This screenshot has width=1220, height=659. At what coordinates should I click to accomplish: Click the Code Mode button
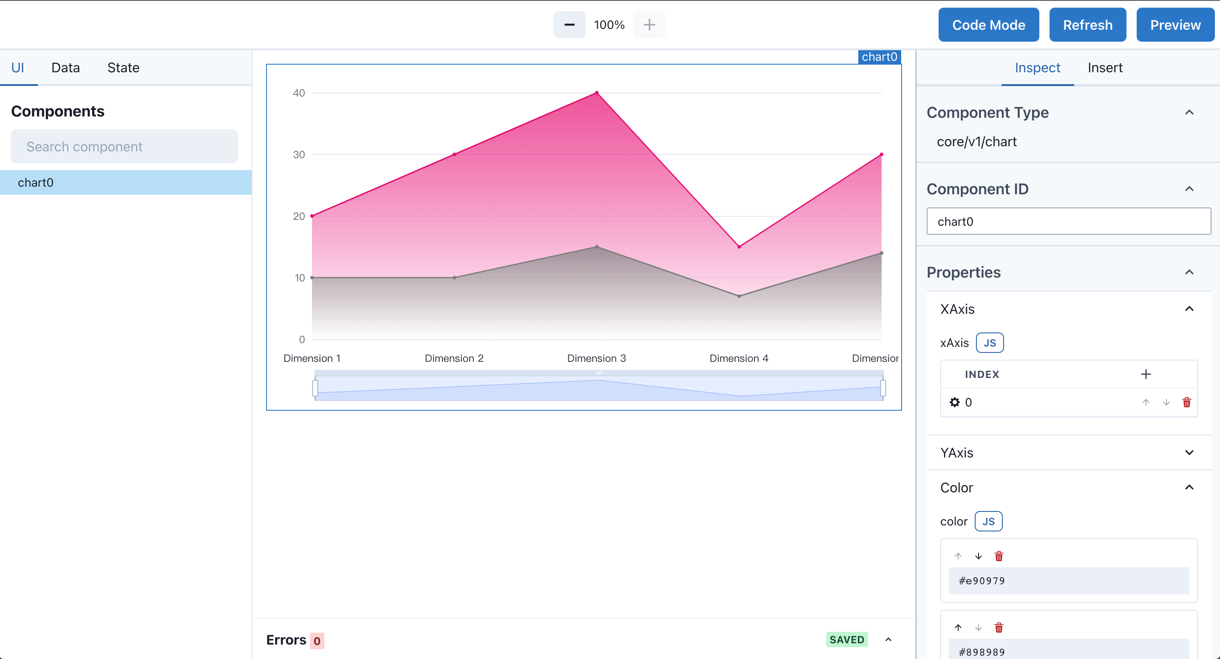point(989,25)
